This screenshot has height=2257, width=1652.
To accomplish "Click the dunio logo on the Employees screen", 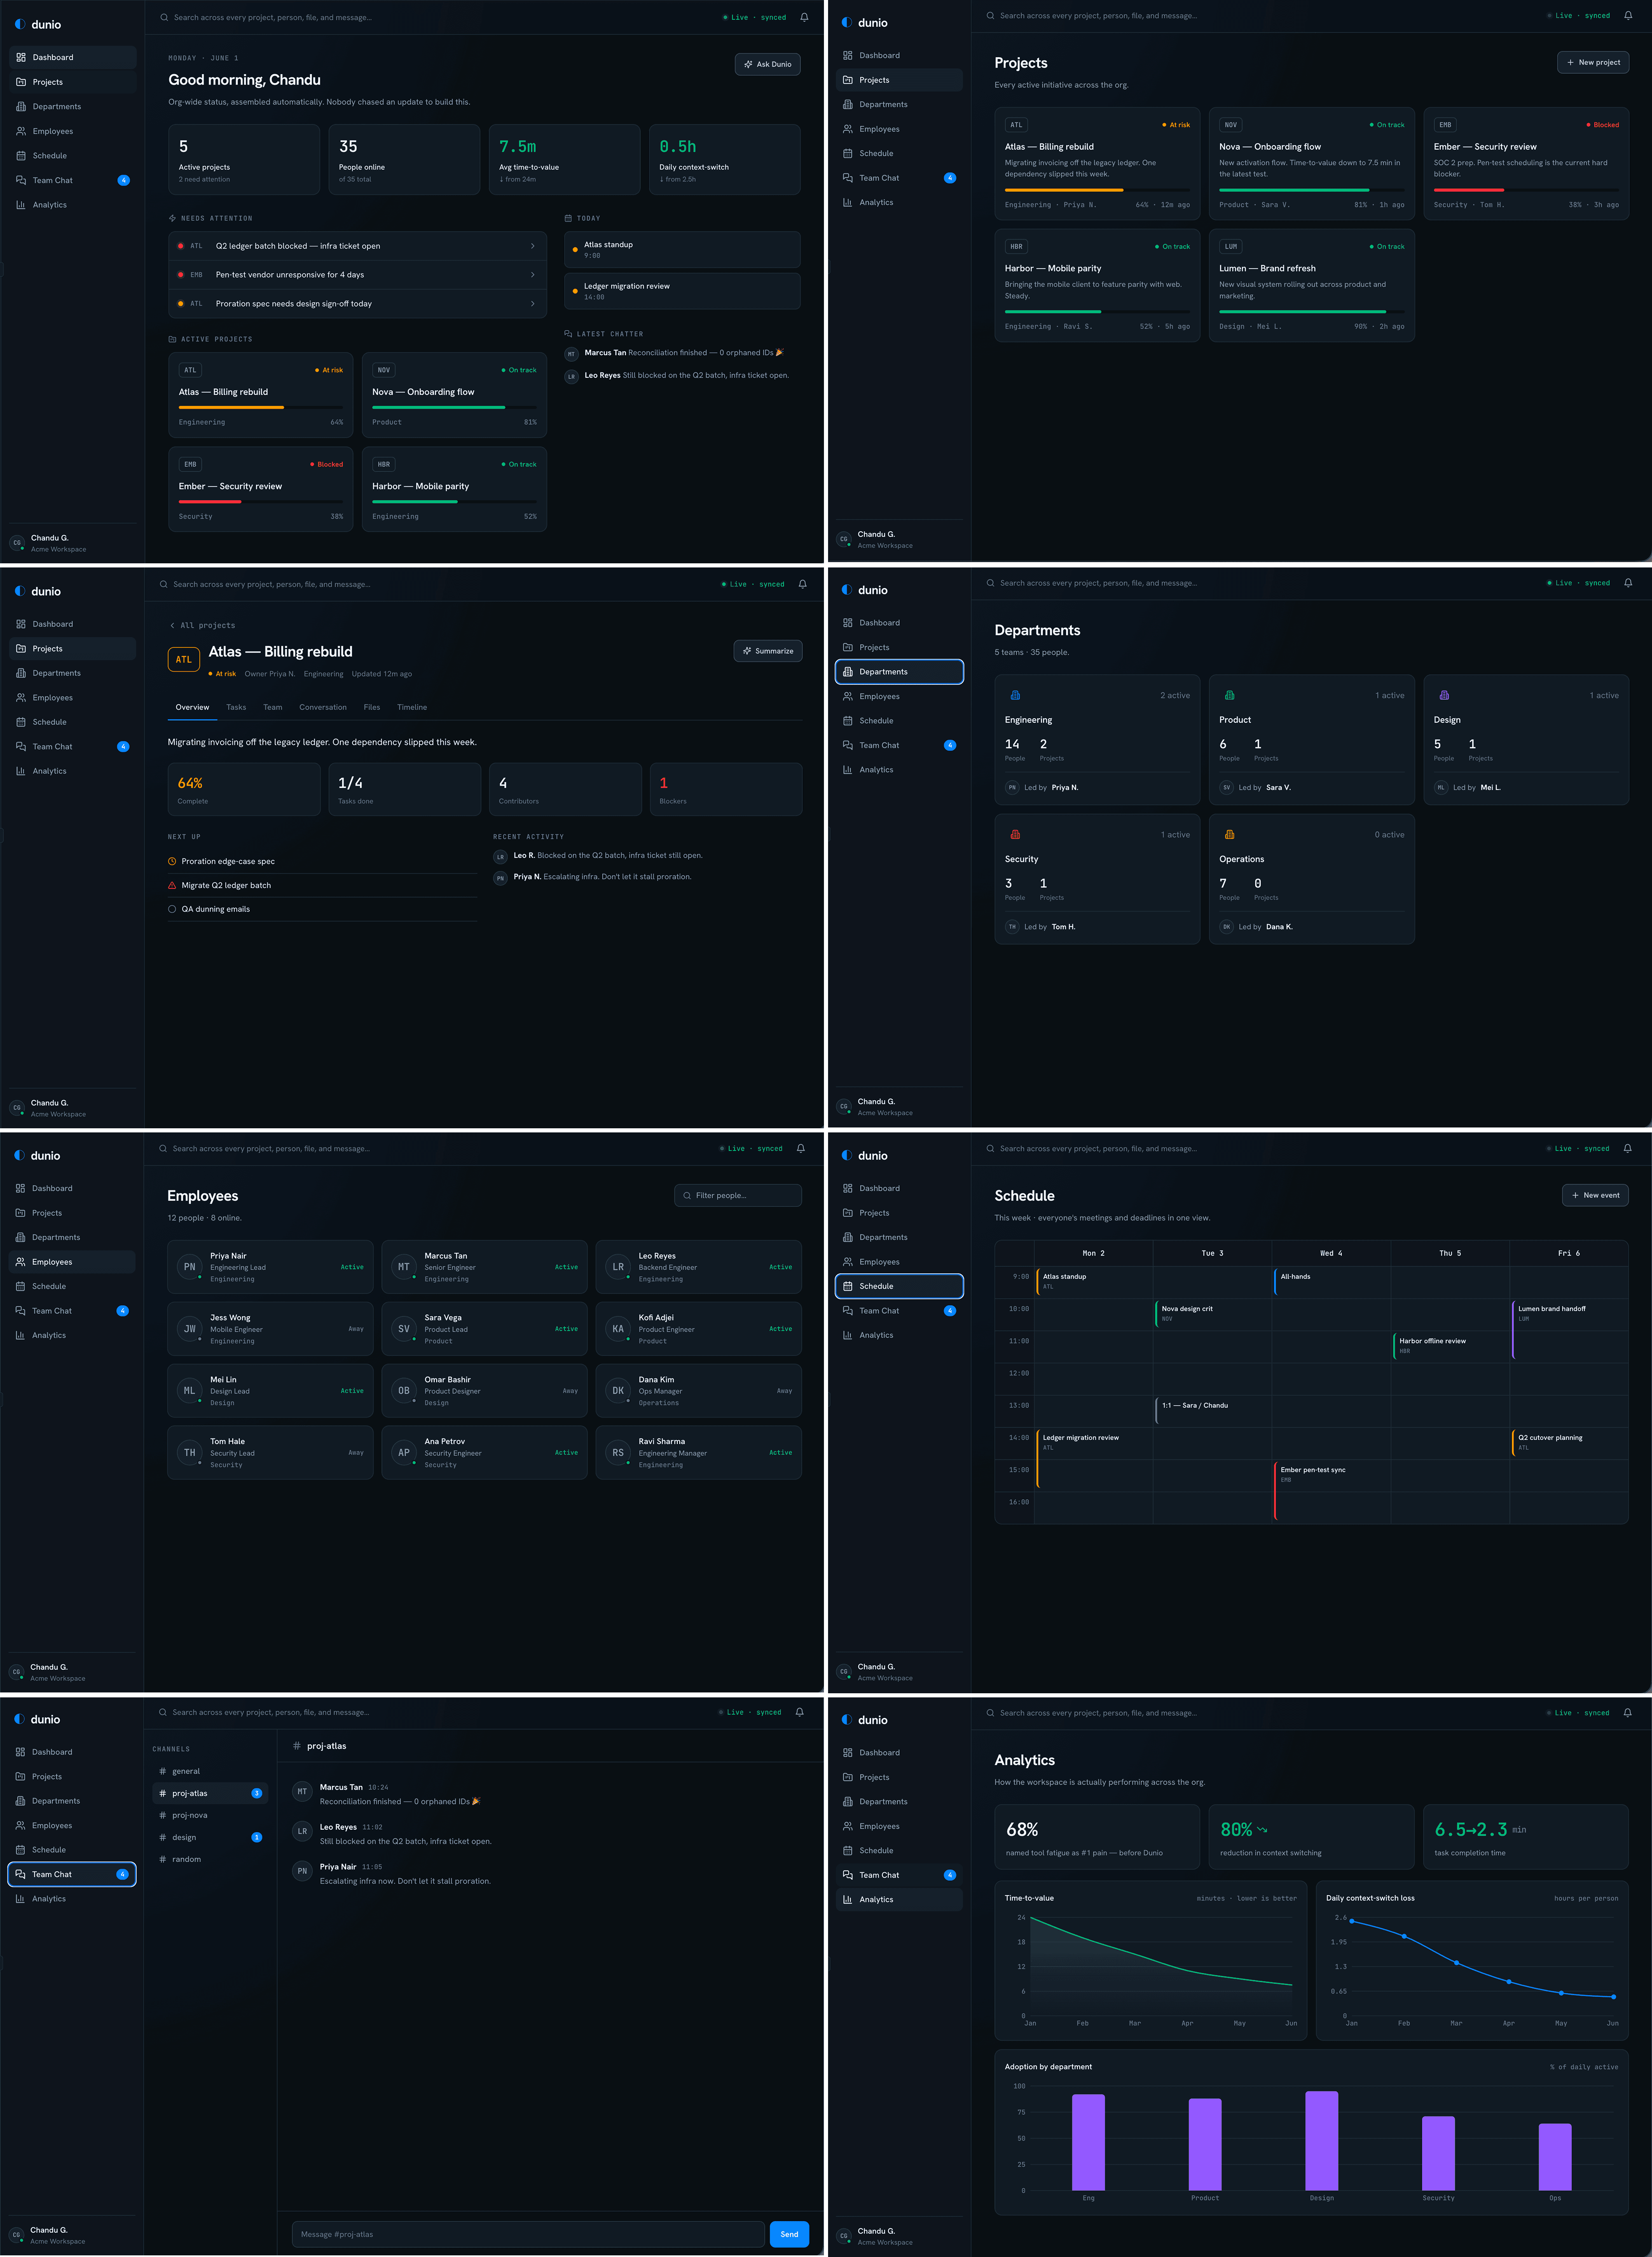I will click(38, 1155).
